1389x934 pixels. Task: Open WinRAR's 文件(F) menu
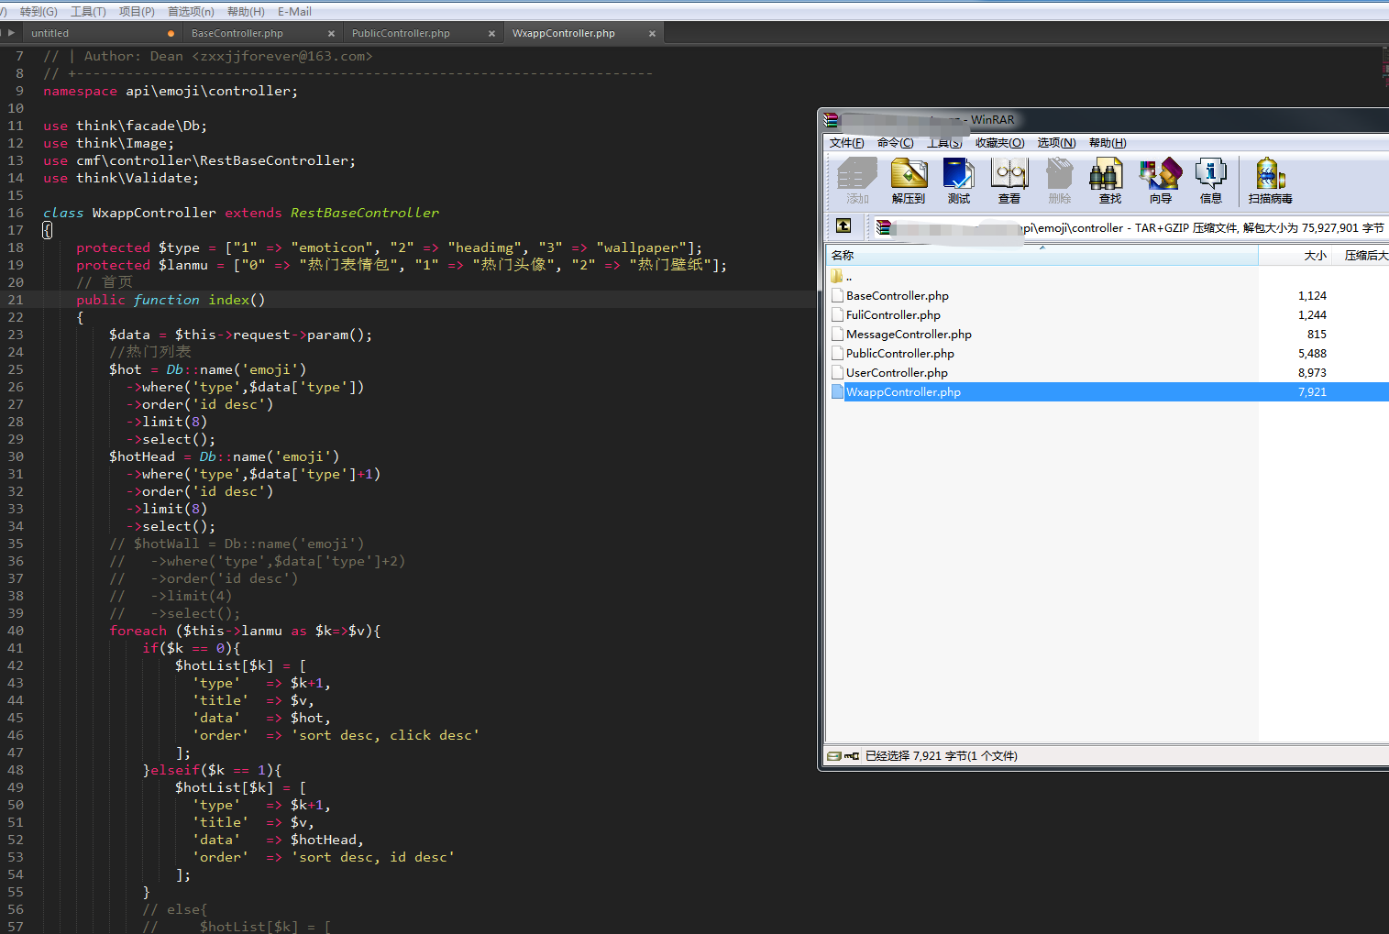pos(846,143)
